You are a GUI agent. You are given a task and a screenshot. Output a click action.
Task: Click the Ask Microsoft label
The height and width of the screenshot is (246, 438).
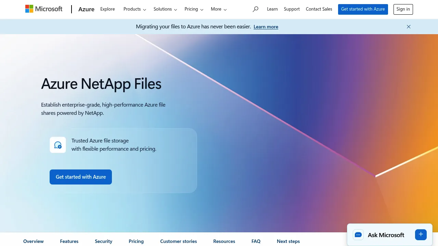(386, 235)
